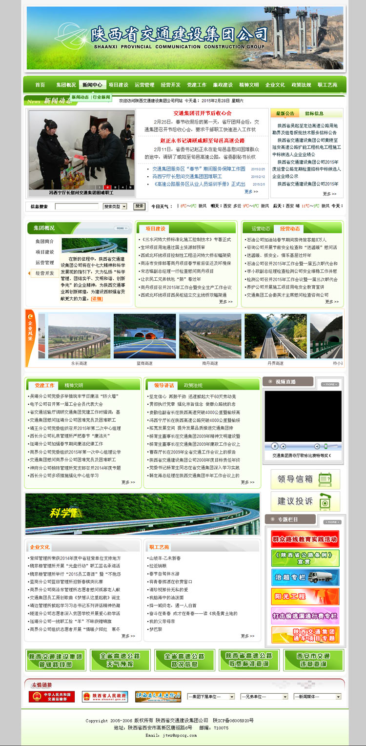Open 蓝商高速 tunnel photo thumbnail
This screenshot has width=366, height=746.
tap(144, 336)
